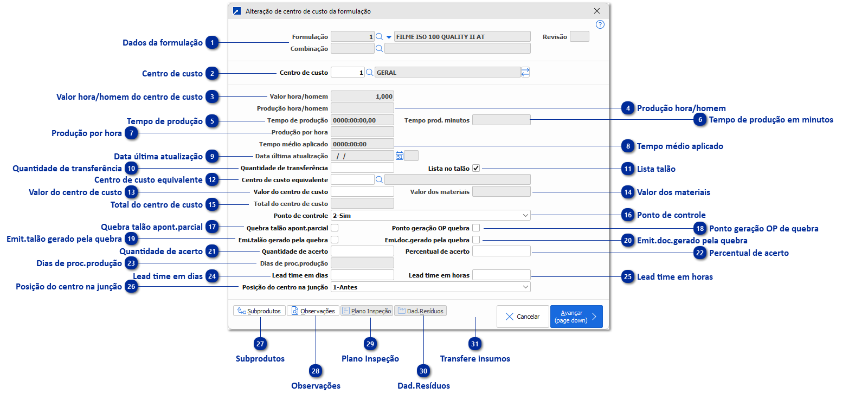
Task: Click the Produção por hora field
Action: point(362,132)
